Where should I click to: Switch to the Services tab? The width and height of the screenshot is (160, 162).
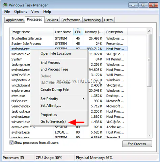click(52, 20)
